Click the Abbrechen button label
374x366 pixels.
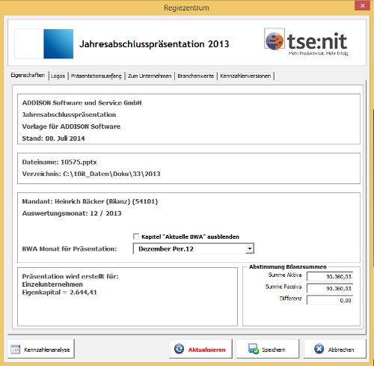(x=341, y=350)
